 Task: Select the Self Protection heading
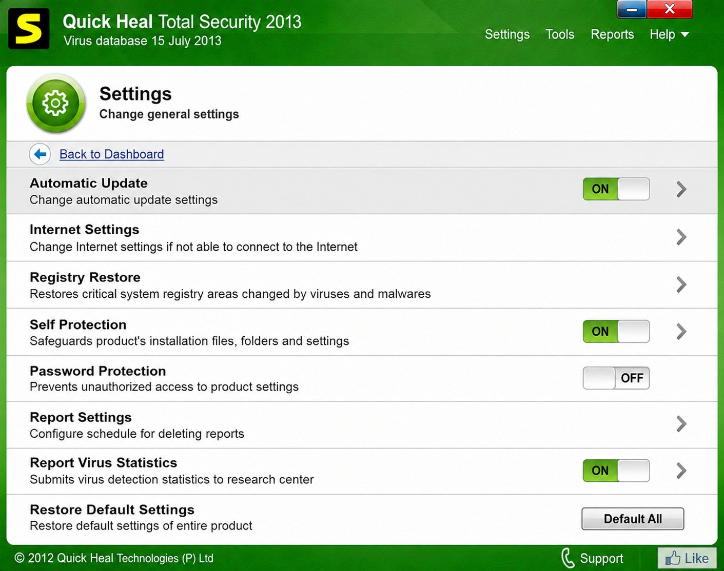[x=78, y=324]
